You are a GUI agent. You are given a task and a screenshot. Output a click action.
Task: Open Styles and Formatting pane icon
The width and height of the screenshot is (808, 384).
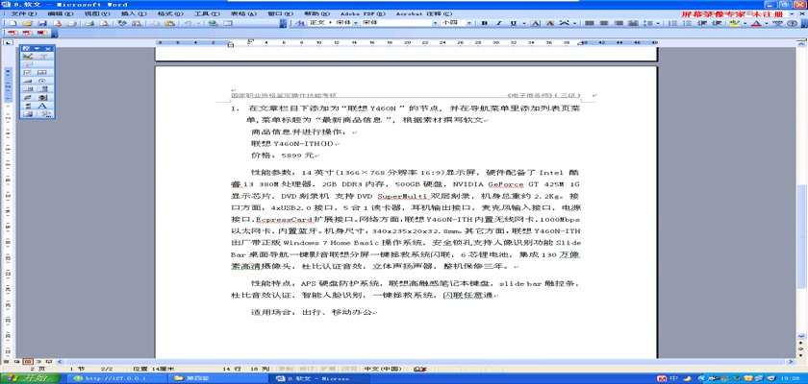pyautogui.click(x=299, y=23)
